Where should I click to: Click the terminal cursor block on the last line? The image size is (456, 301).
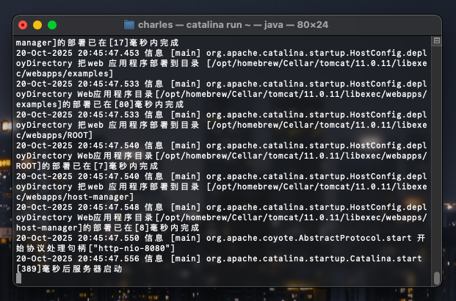click(x=18, y=278)
